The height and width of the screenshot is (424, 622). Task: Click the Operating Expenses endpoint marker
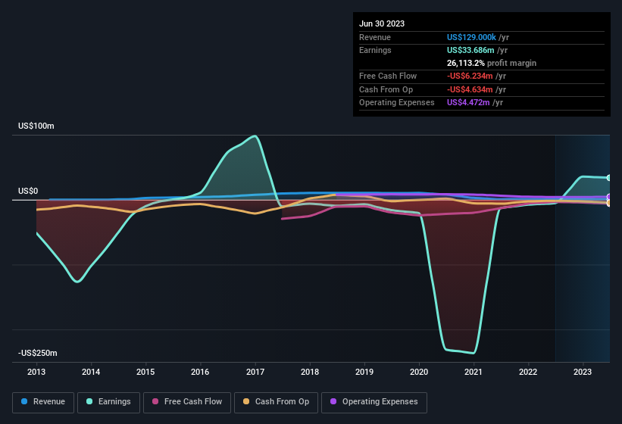point(609,197)
